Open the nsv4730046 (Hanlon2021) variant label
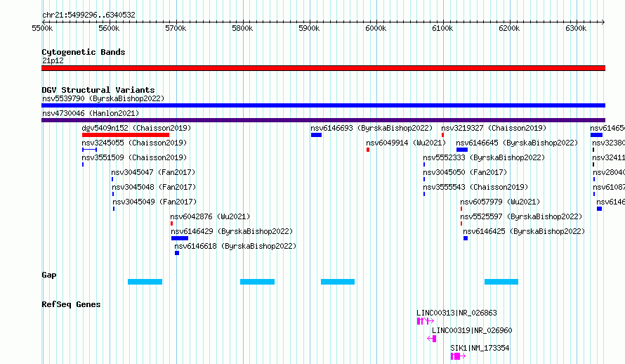The height and width of the screenshot is (364, 625). coord(91,113)
